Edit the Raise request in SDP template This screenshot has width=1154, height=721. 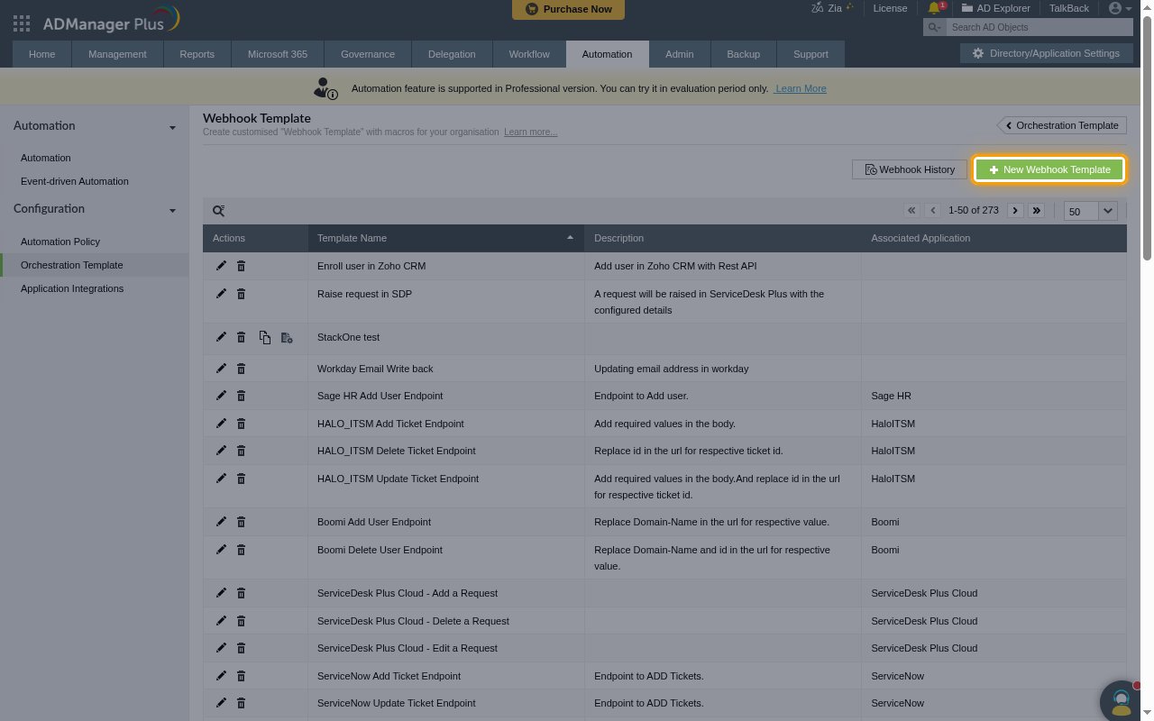221,294
